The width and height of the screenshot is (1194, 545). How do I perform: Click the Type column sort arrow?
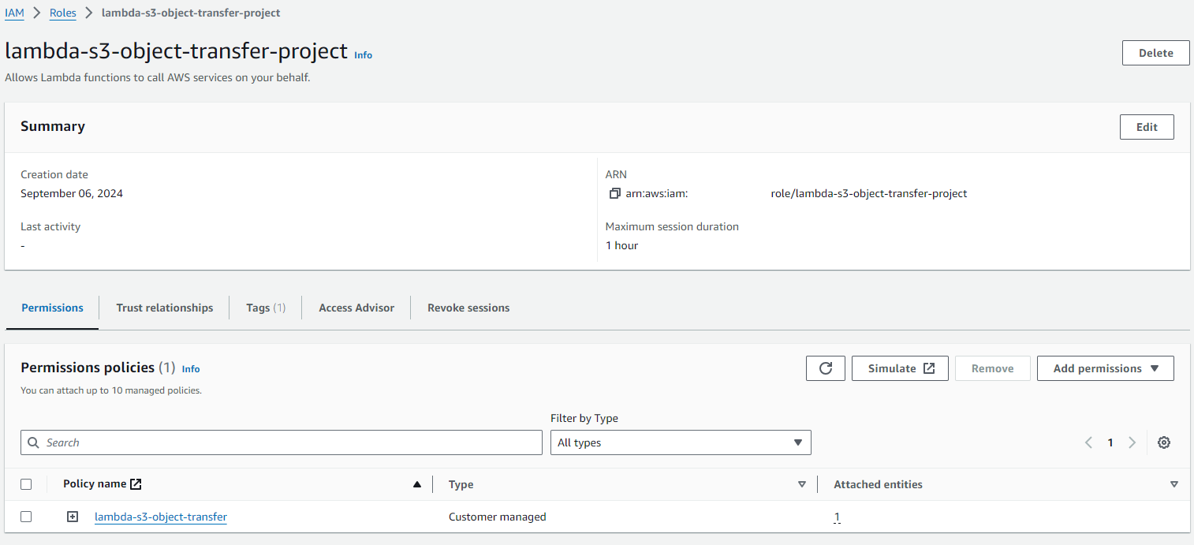click(x=802, y=484)
